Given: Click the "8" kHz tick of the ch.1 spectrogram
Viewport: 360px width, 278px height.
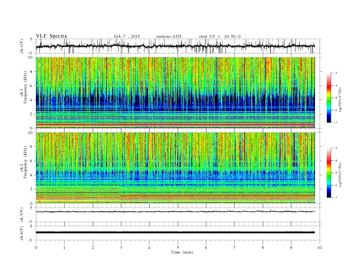Looking at the screenshot, I should click(32, 72).
